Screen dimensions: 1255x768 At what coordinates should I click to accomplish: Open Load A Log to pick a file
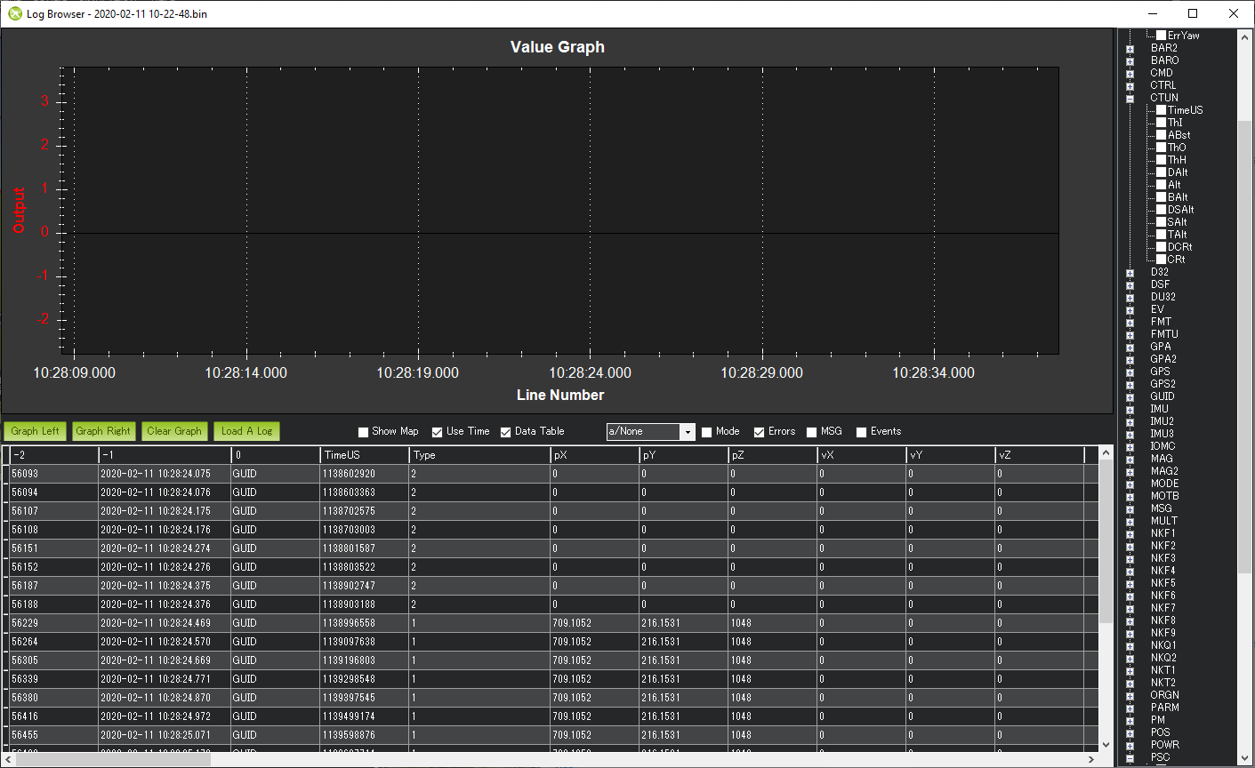pos(246,431)
